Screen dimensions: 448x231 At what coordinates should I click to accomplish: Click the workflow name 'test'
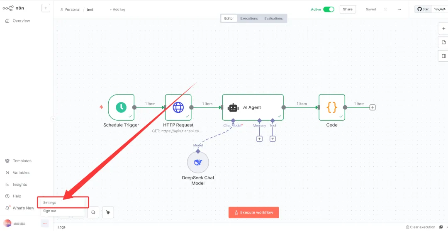[x=90, y=10]
